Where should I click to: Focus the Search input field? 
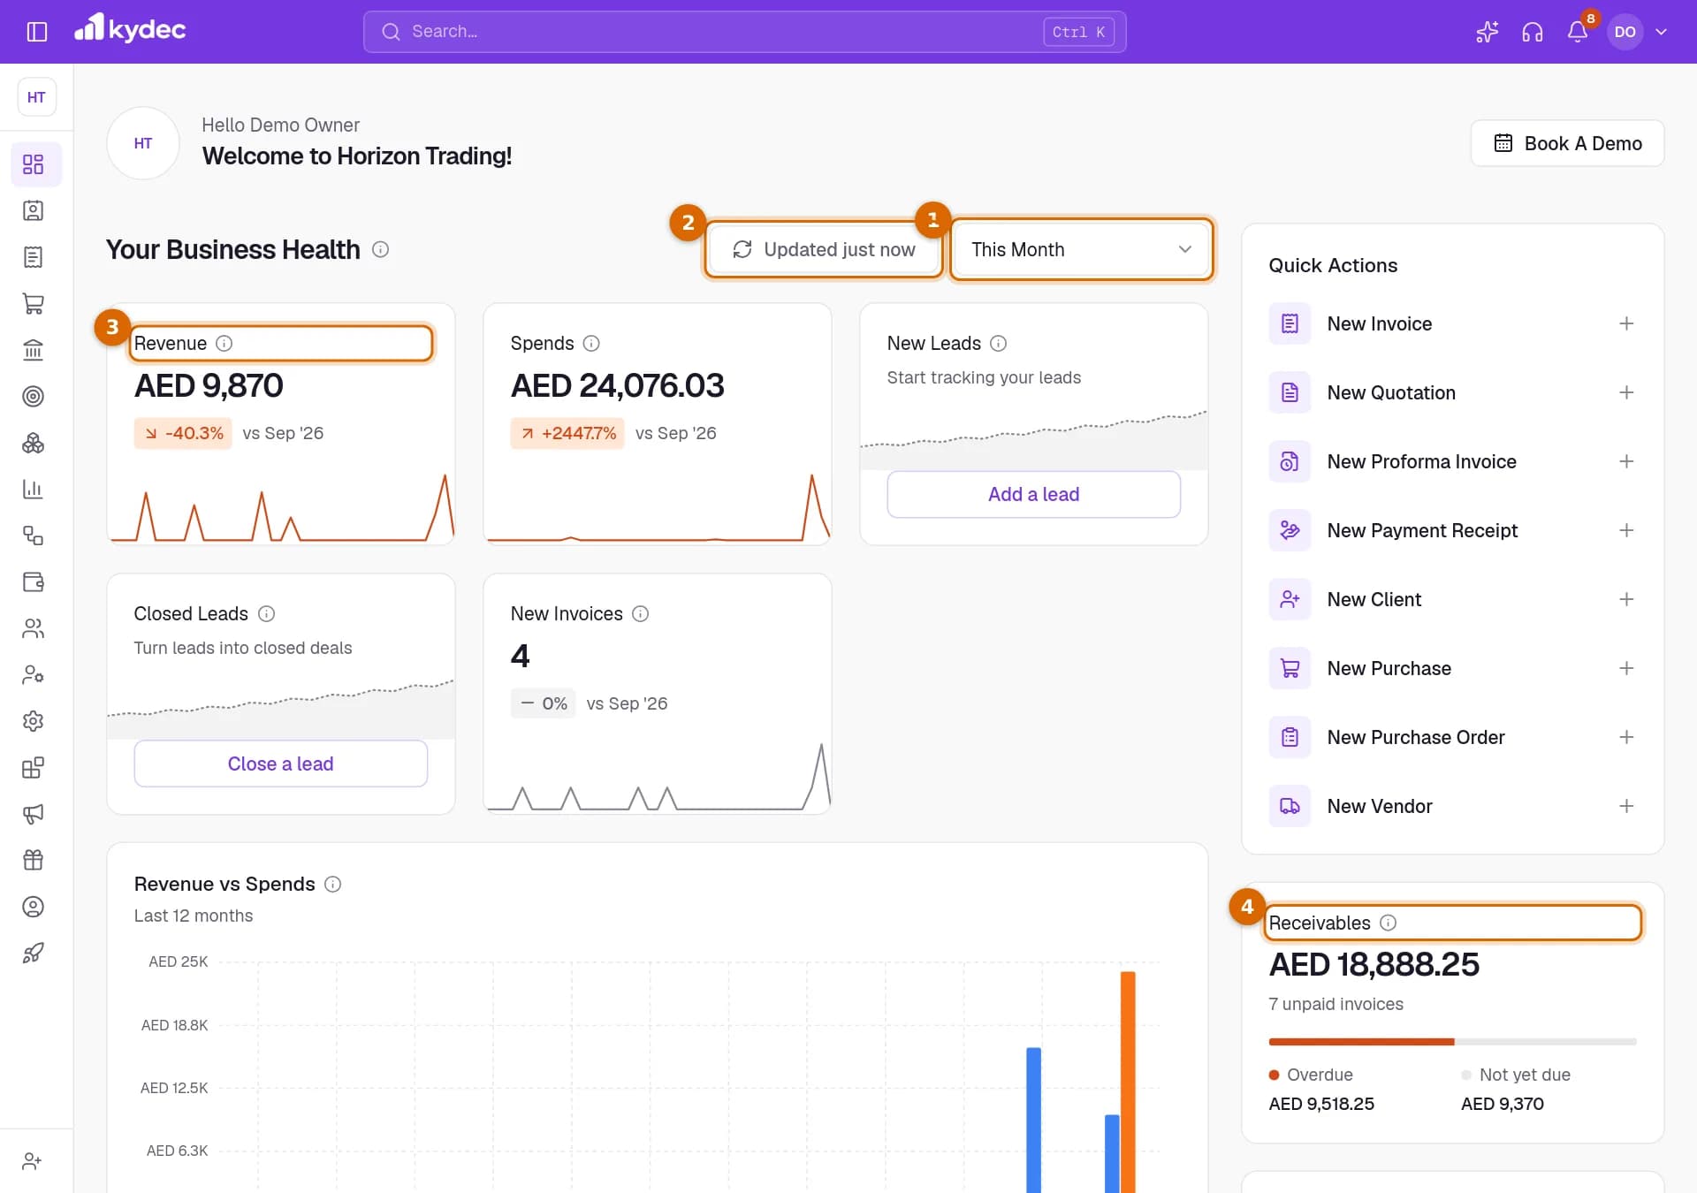(744, 32)
